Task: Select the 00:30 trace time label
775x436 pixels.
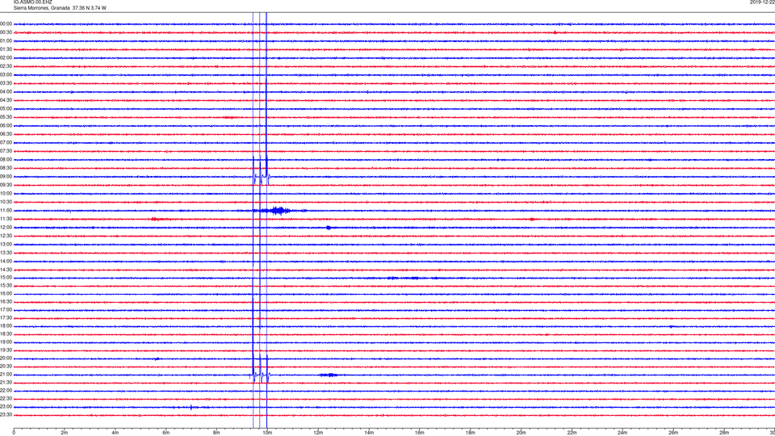Action: click(x=6, y=32)
